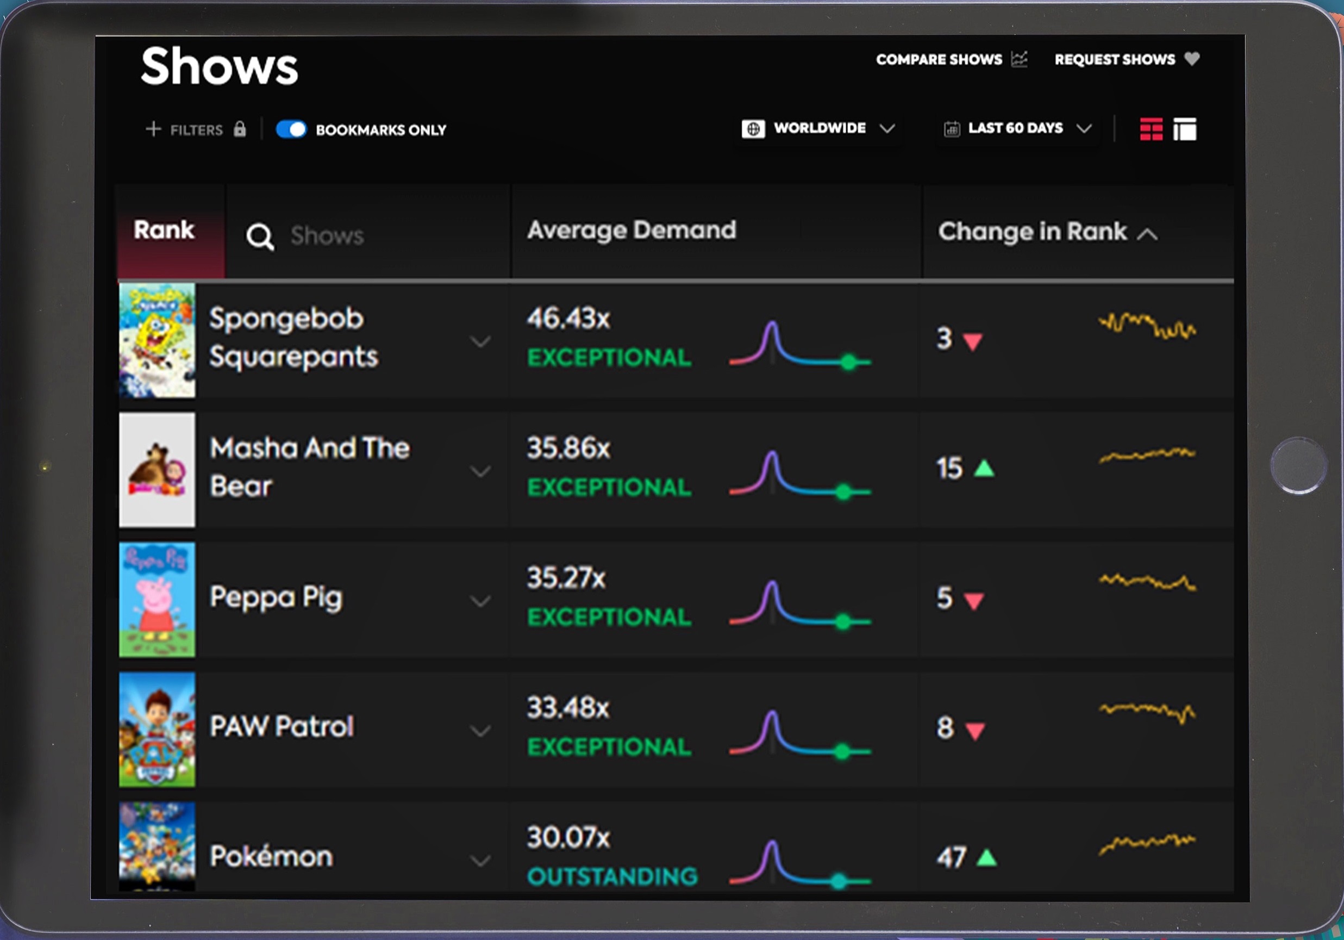
Task: View Masha And The Bear's rank sparkline
Action: (x=1147, y=455)
